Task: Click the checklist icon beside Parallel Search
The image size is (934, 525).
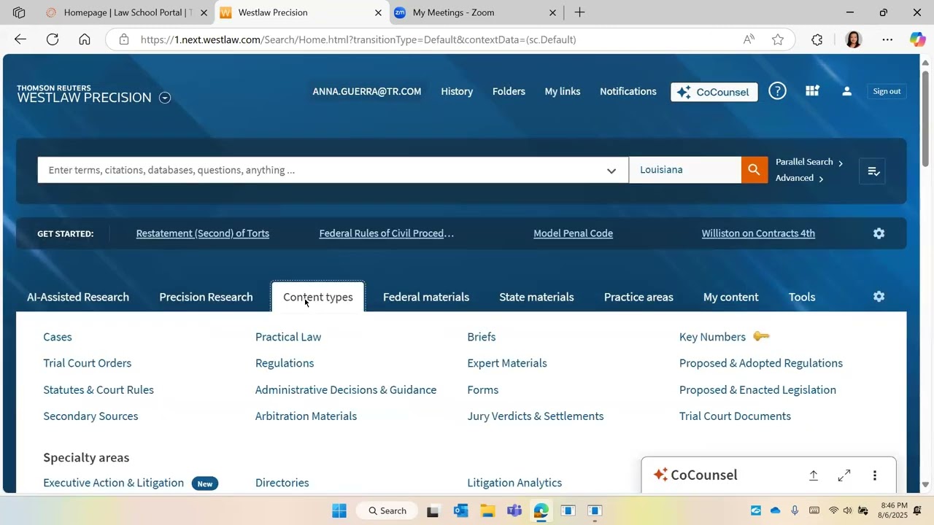Action: pos(873,171)
